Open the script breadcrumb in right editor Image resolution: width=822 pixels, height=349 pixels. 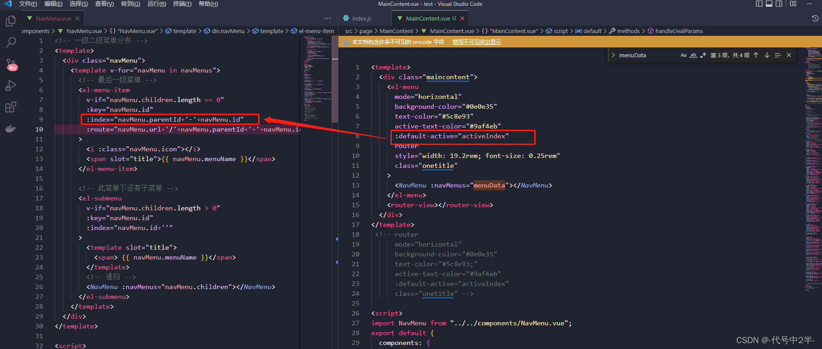click(557, 31)
